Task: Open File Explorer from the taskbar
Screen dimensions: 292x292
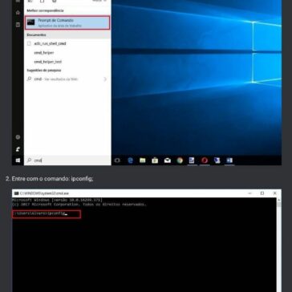Action: tap(143, 160)
